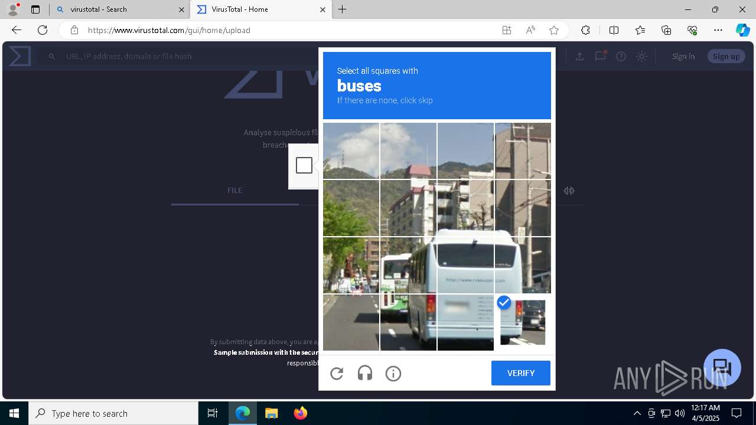Reload the captcha challenge
Viewport: 756px width, 425px height.
[x=337, y=374]
